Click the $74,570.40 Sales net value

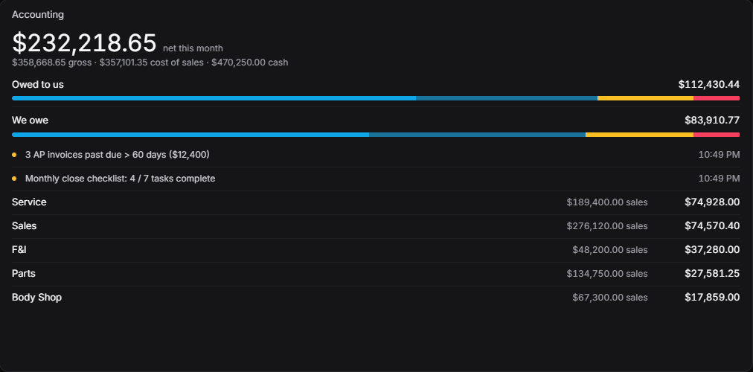tap(712, 225)
